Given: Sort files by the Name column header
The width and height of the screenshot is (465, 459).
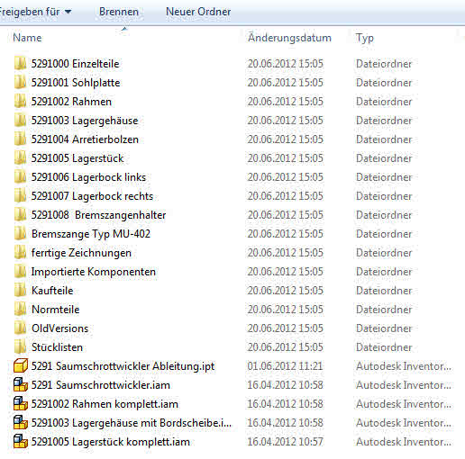Looking at the screenshot, I should 27,38.
